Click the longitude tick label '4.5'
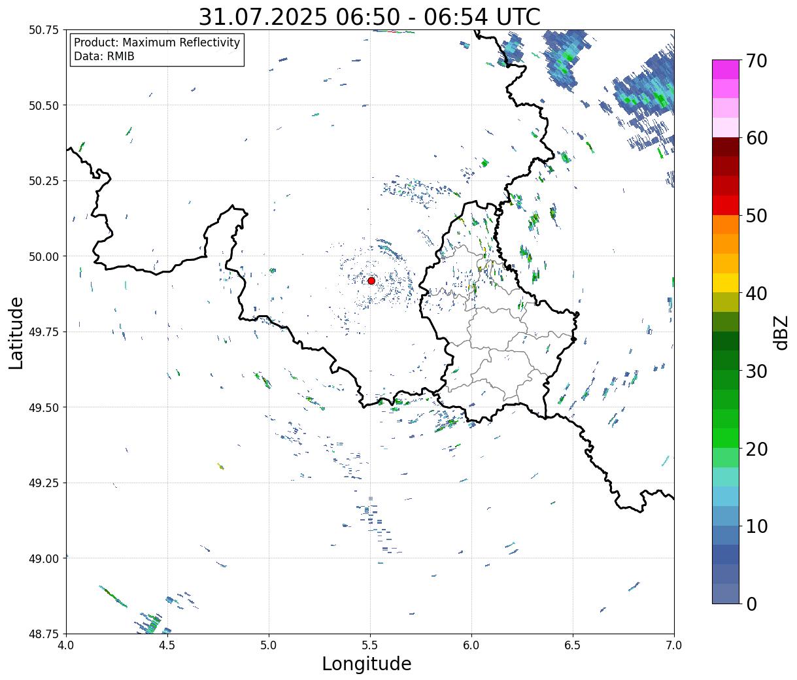 pos(167,645)
